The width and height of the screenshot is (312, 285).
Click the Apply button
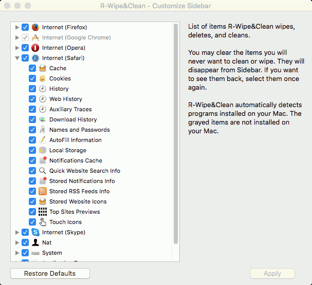point(272,274)
